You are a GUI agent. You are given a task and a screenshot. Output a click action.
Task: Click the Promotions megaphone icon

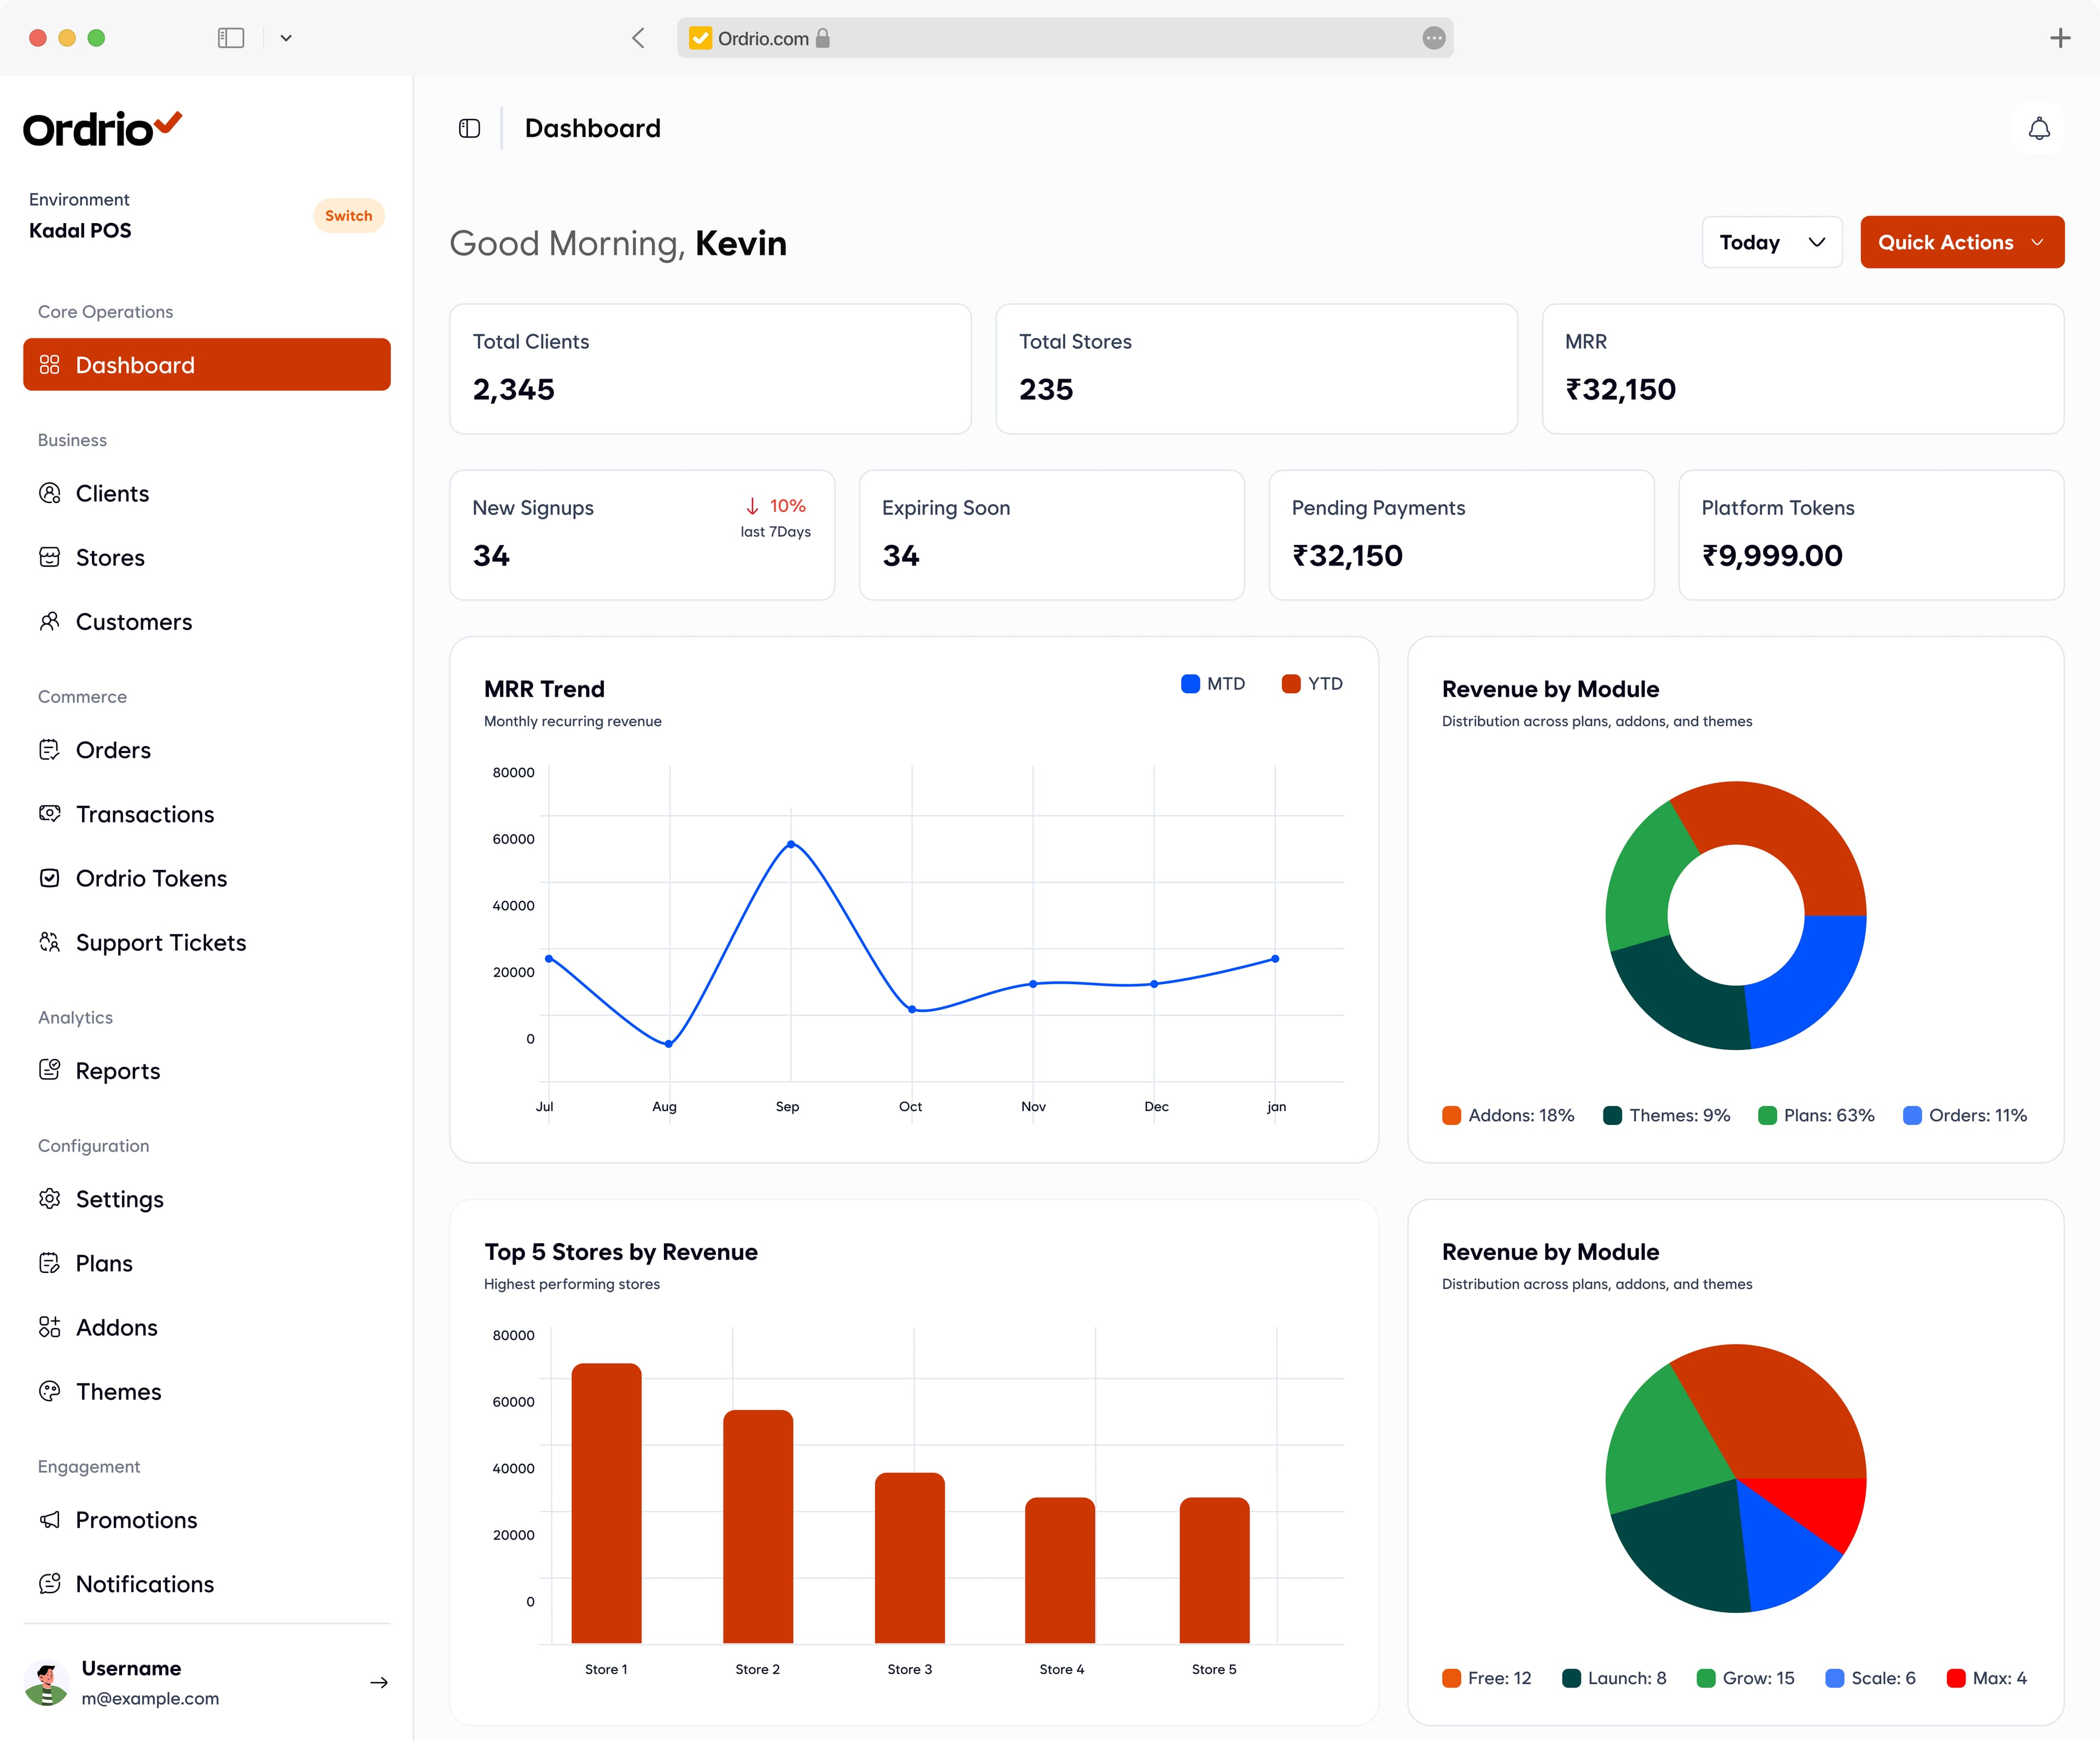pyautogui.click(x=49, y=1519)
